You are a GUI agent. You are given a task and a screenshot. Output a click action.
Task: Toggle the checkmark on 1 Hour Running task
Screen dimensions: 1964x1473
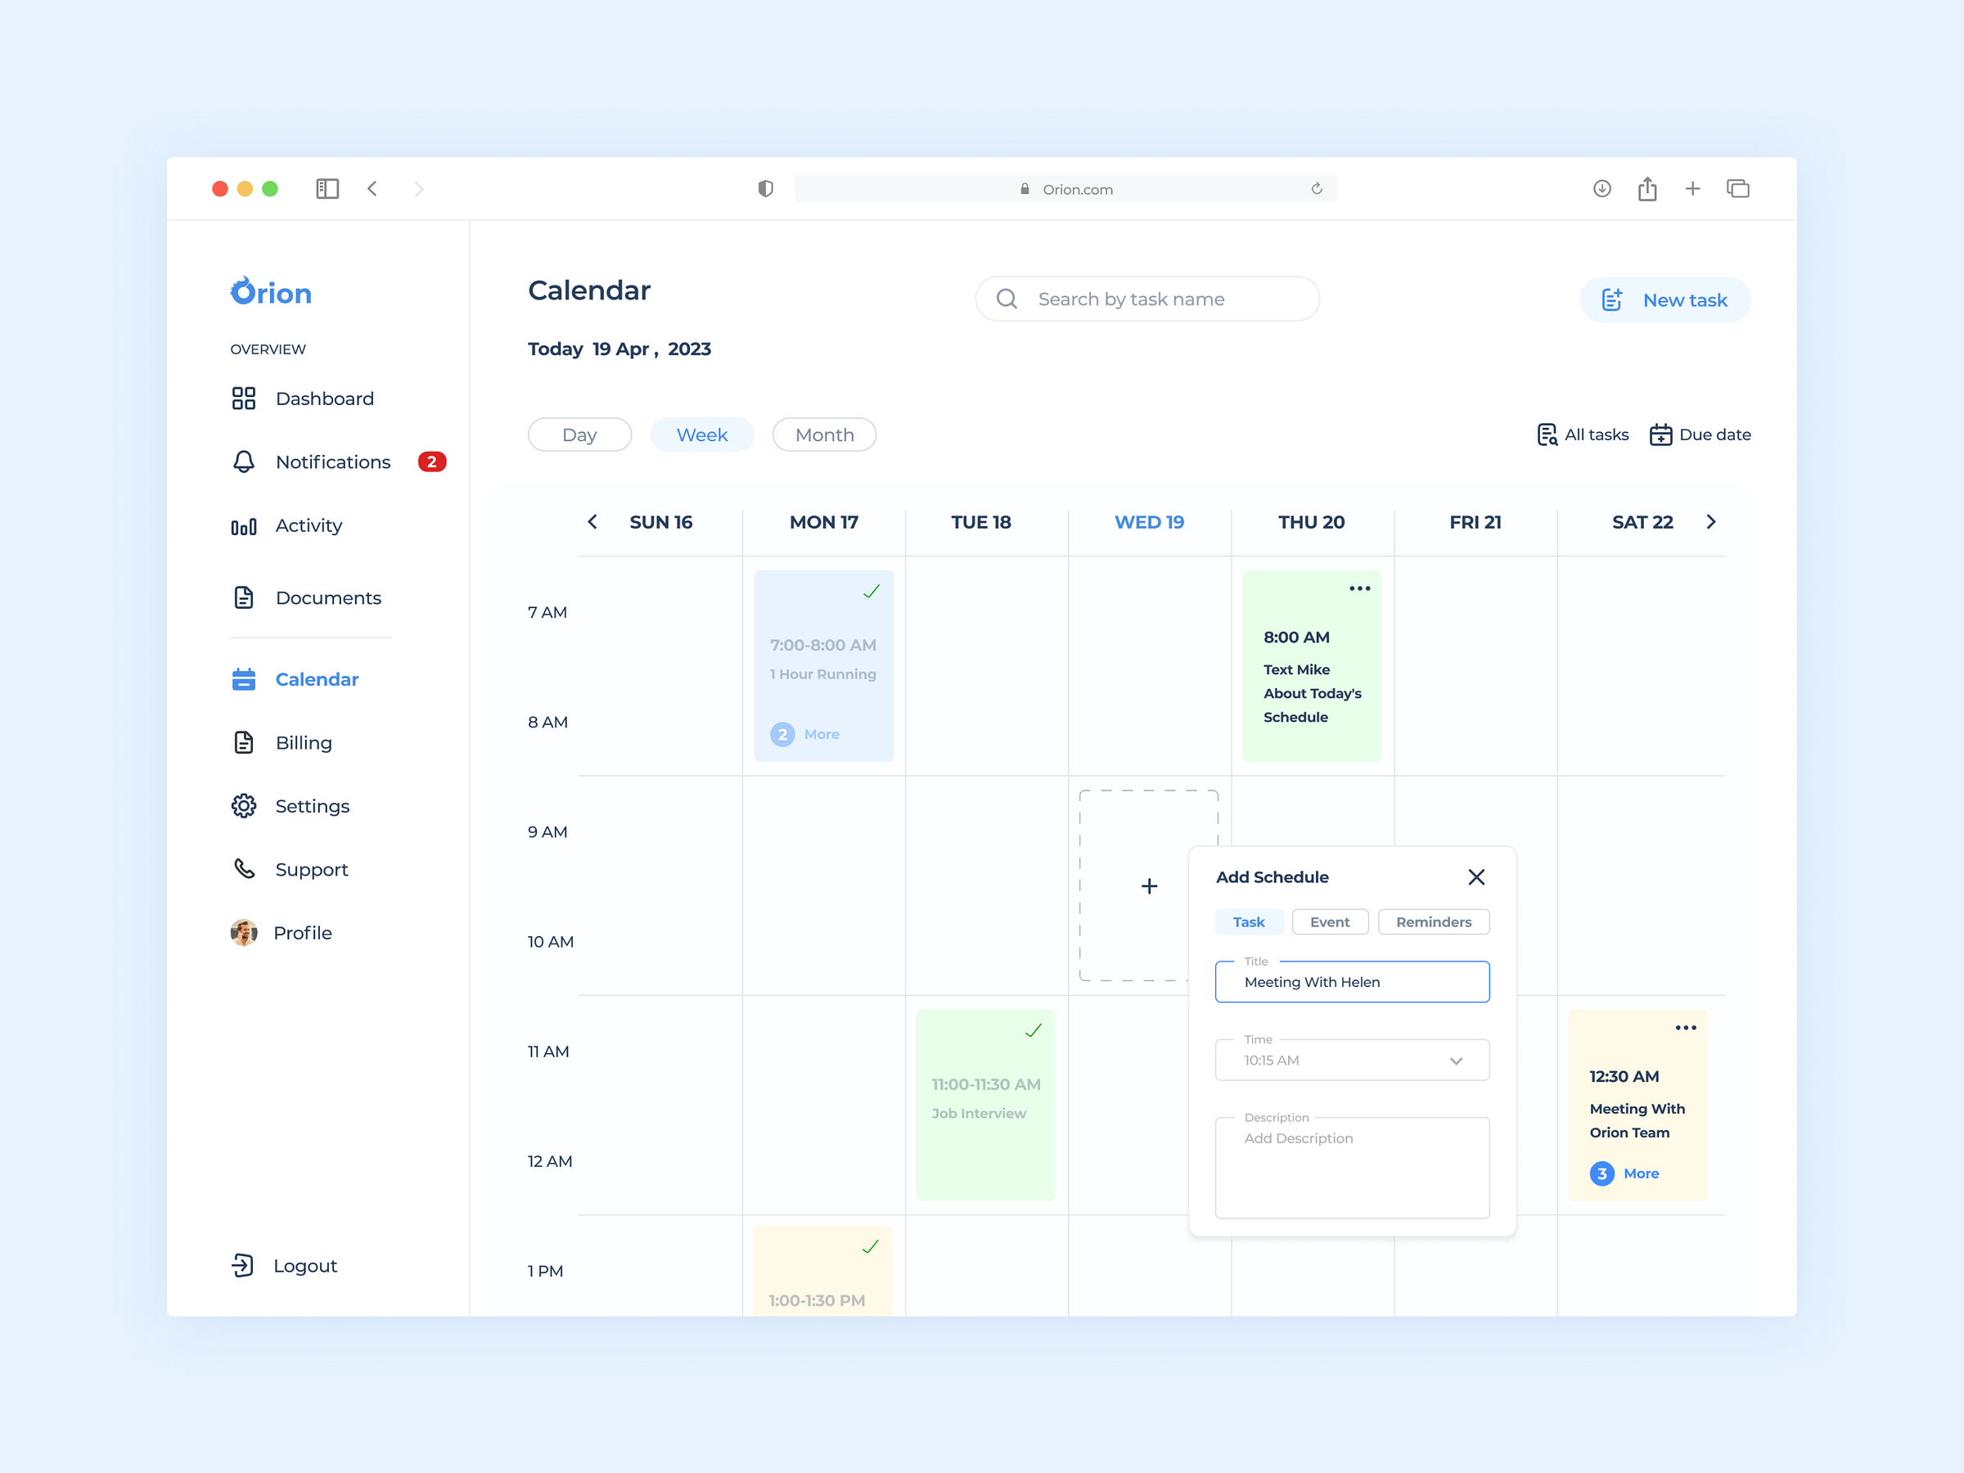pos(869,591)
